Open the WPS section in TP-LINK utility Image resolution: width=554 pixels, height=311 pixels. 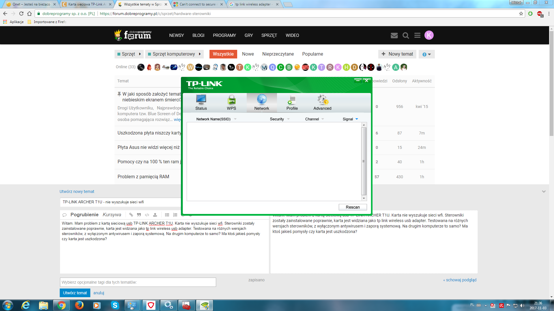(x=231, y=103)
